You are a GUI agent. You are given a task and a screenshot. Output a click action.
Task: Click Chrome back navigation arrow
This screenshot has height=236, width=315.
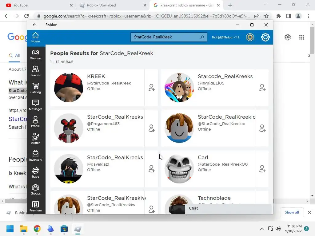tap(7, 16)
